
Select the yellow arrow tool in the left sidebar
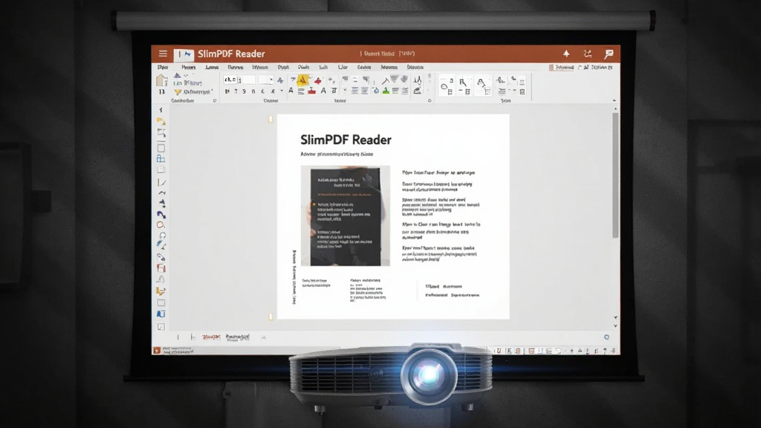161,121
